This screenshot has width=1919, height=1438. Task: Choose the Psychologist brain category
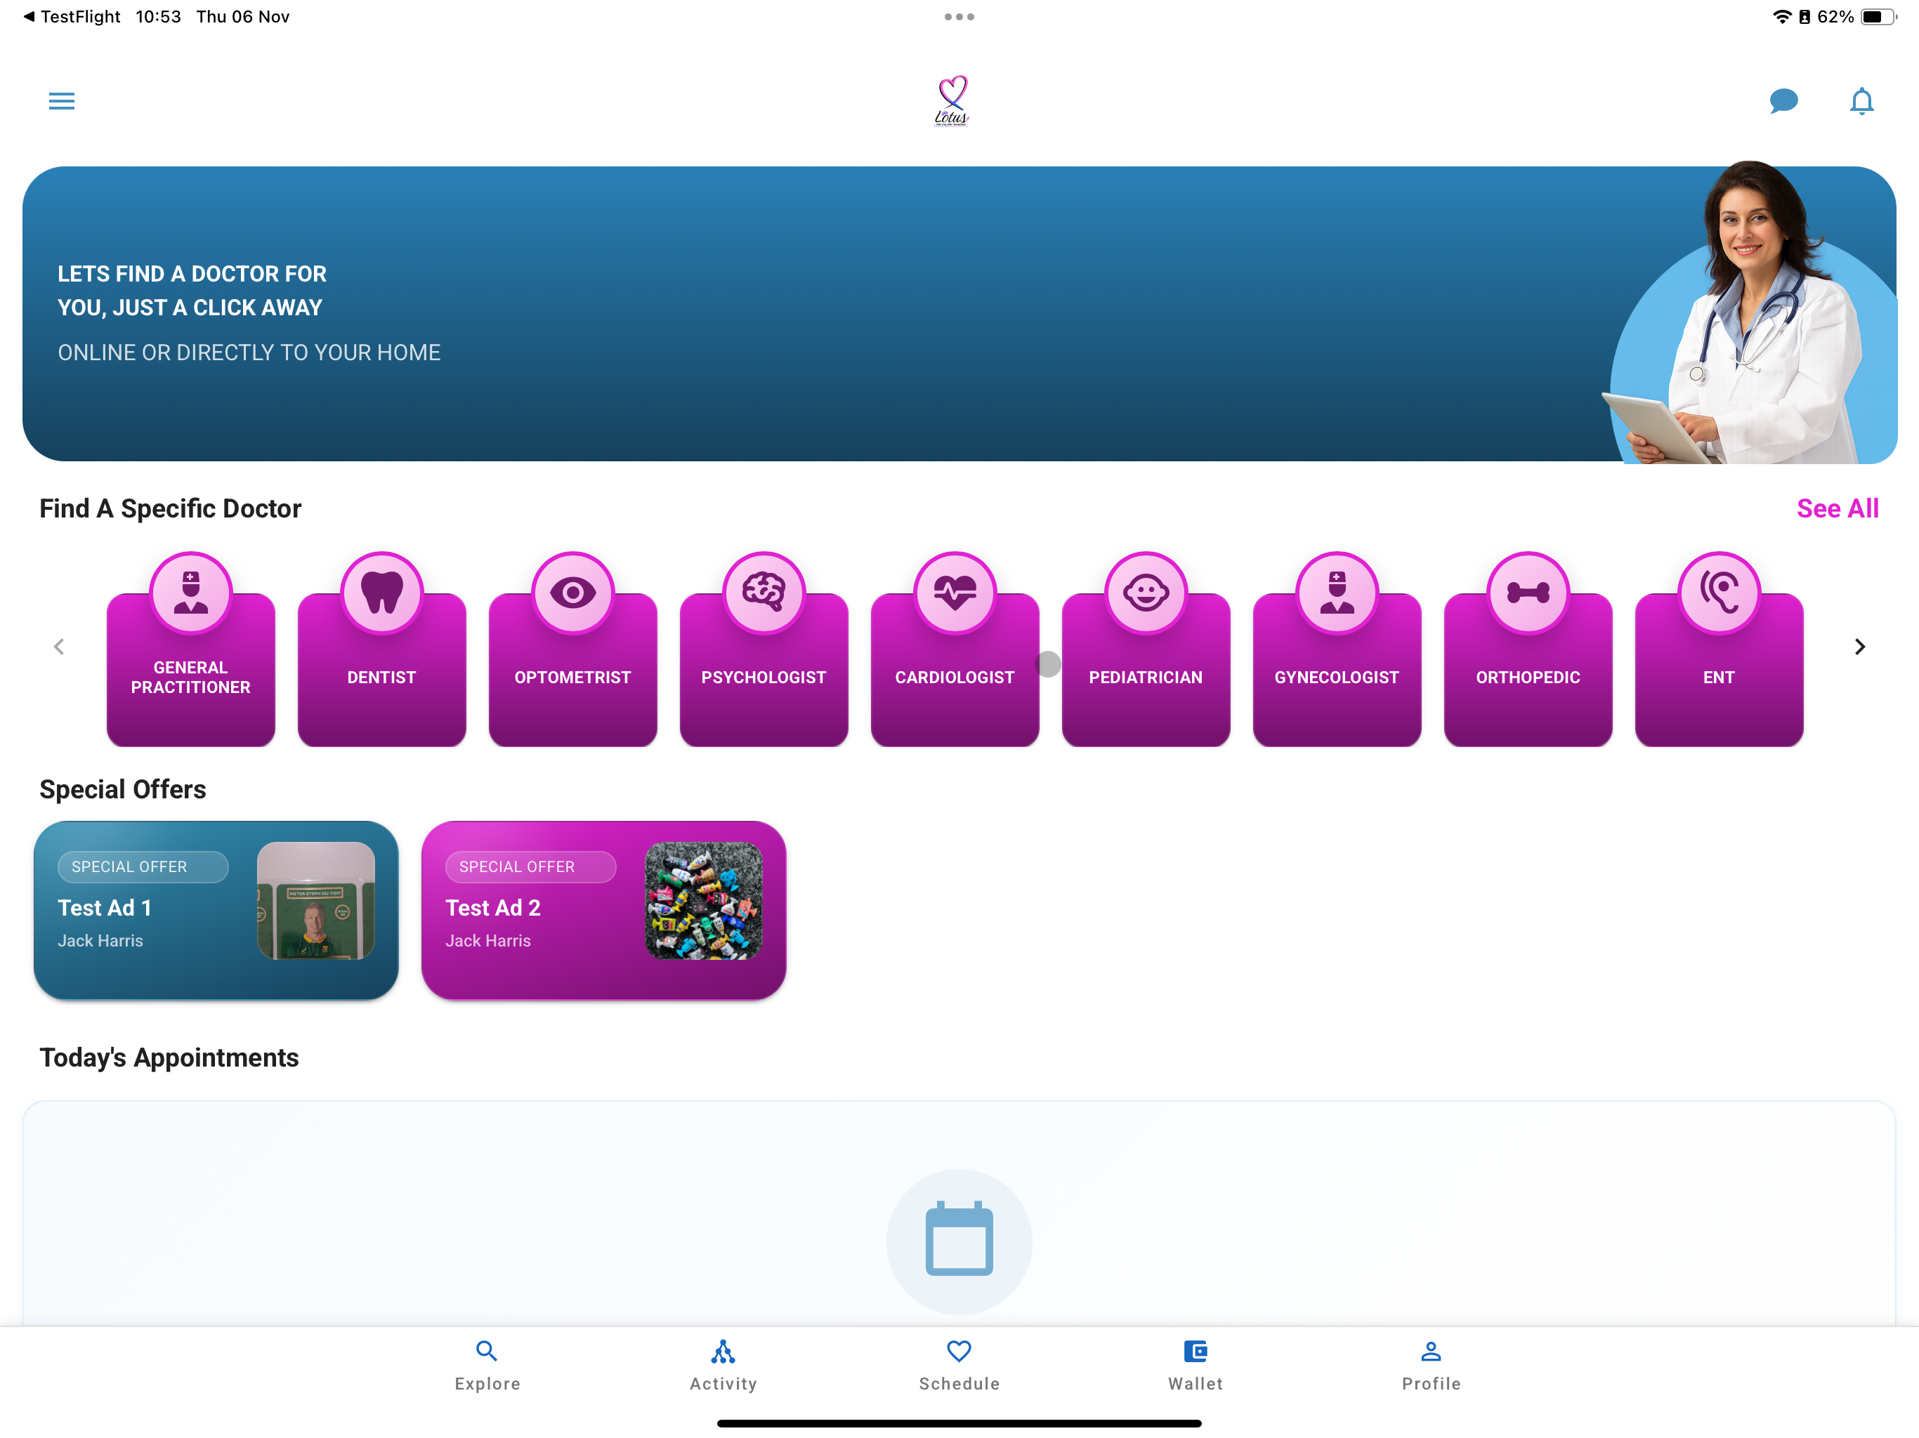[x=764, y=649]
